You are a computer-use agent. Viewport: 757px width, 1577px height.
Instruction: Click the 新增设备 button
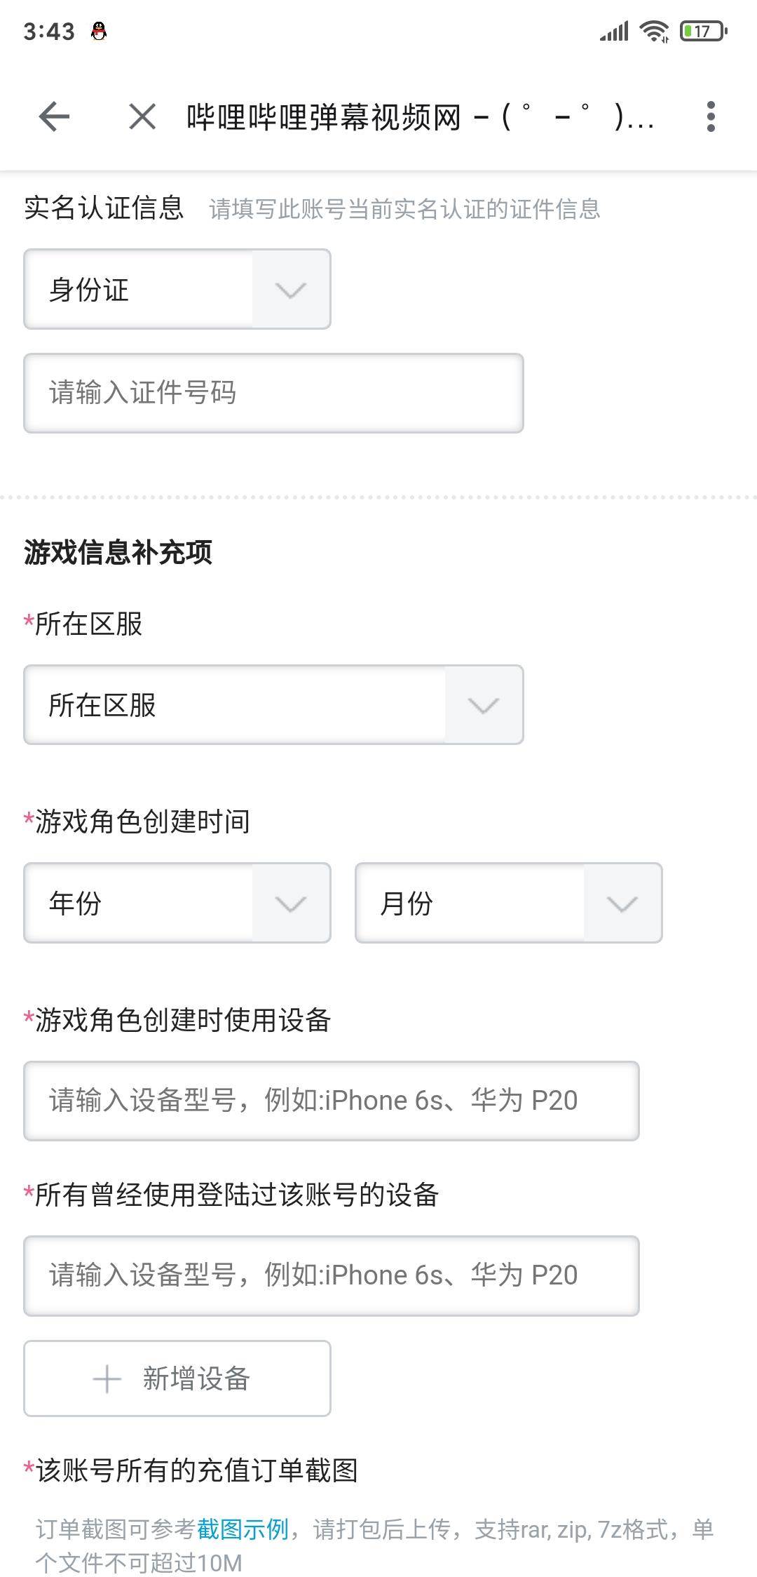click(177, 1378)
